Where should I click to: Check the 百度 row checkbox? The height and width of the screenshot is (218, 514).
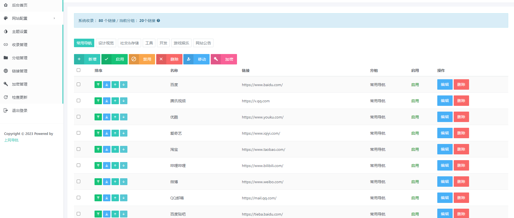click(x=79, y=84)
